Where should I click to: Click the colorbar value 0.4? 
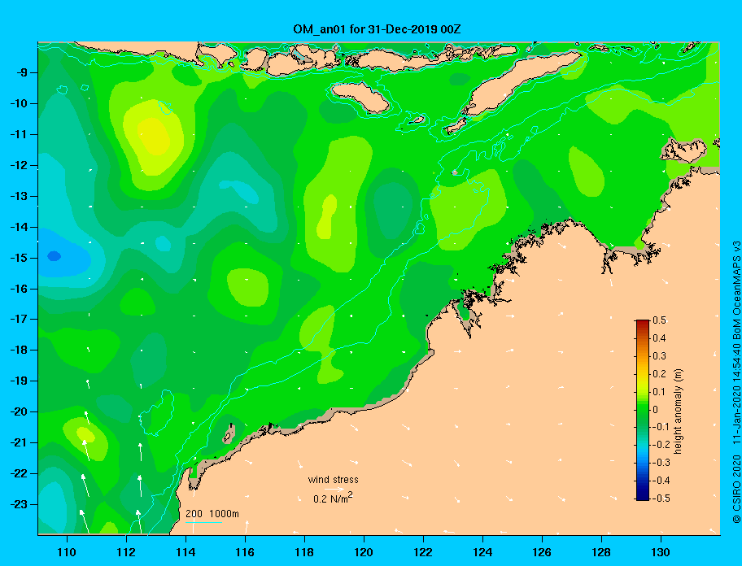coord(659,338)
